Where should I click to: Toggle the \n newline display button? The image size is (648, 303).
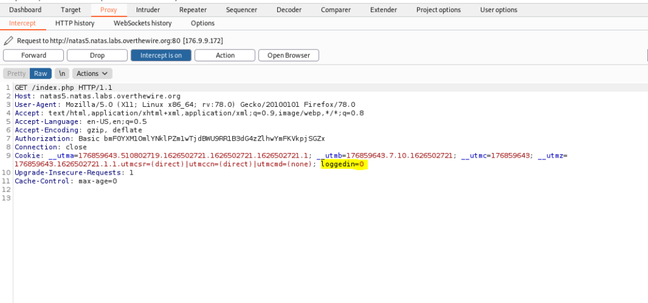pos(61,73)
